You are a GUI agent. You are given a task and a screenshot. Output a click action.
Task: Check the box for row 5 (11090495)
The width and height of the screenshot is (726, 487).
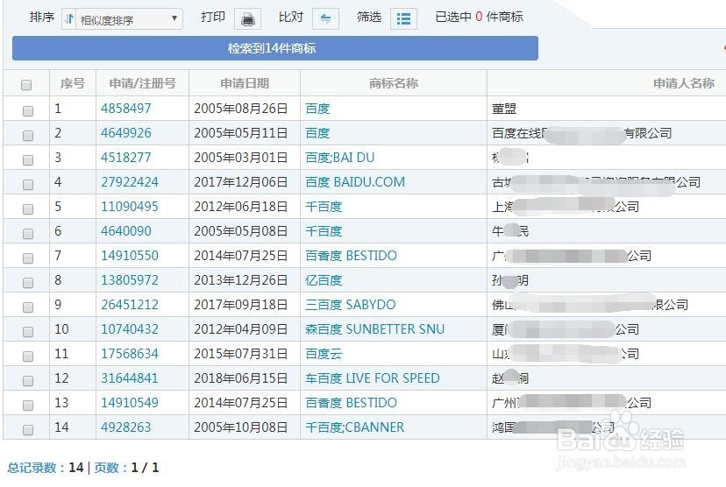[x=28, y=208]
